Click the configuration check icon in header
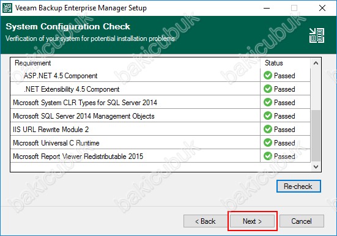 [317, 35]
